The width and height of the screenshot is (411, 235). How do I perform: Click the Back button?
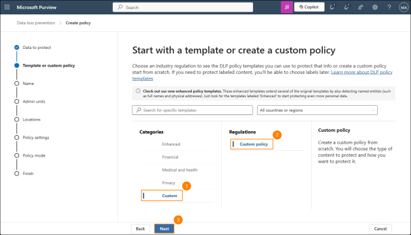140,228
